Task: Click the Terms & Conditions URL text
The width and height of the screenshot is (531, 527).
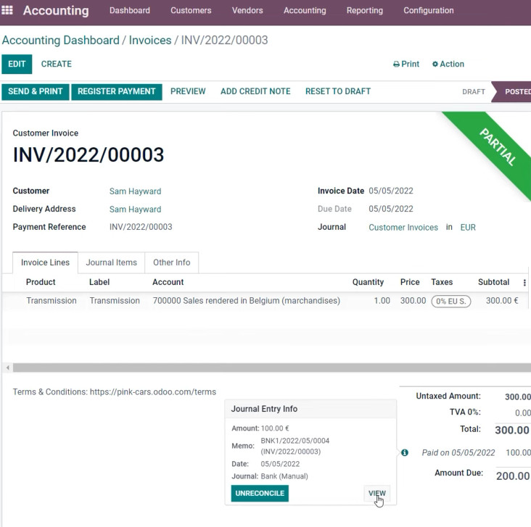Action: coord(153,392)
